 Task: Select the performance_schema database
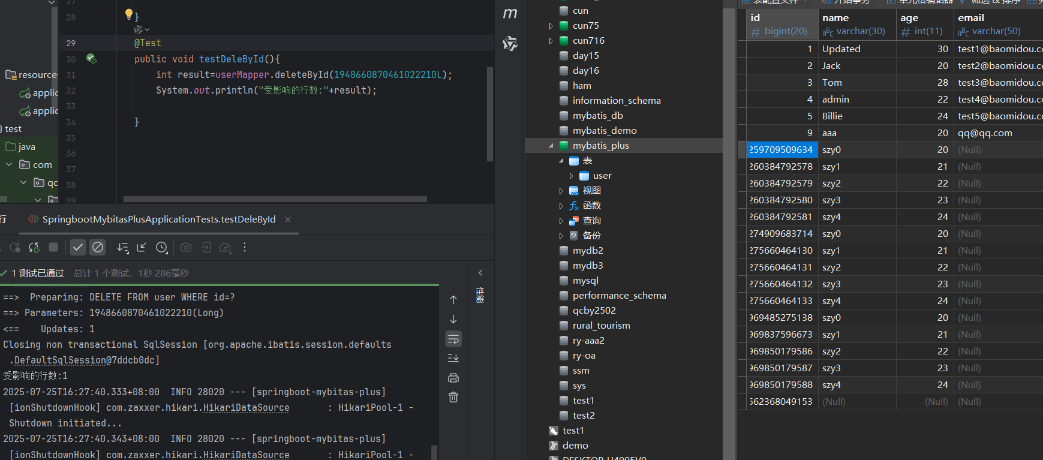(x=619, y=296)
